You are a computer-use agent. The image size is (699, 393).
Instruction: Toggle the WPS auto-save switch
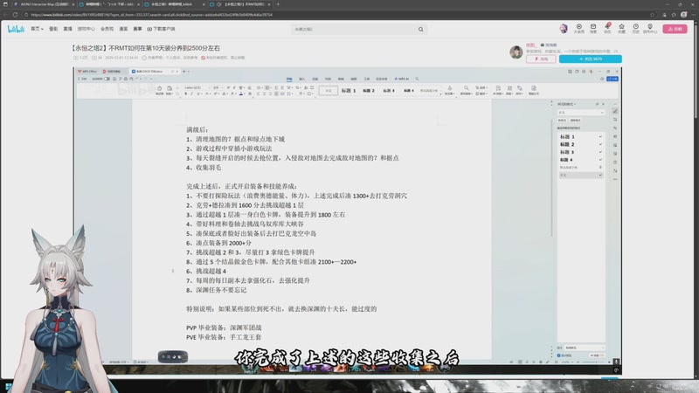click(x=107, y=79)
